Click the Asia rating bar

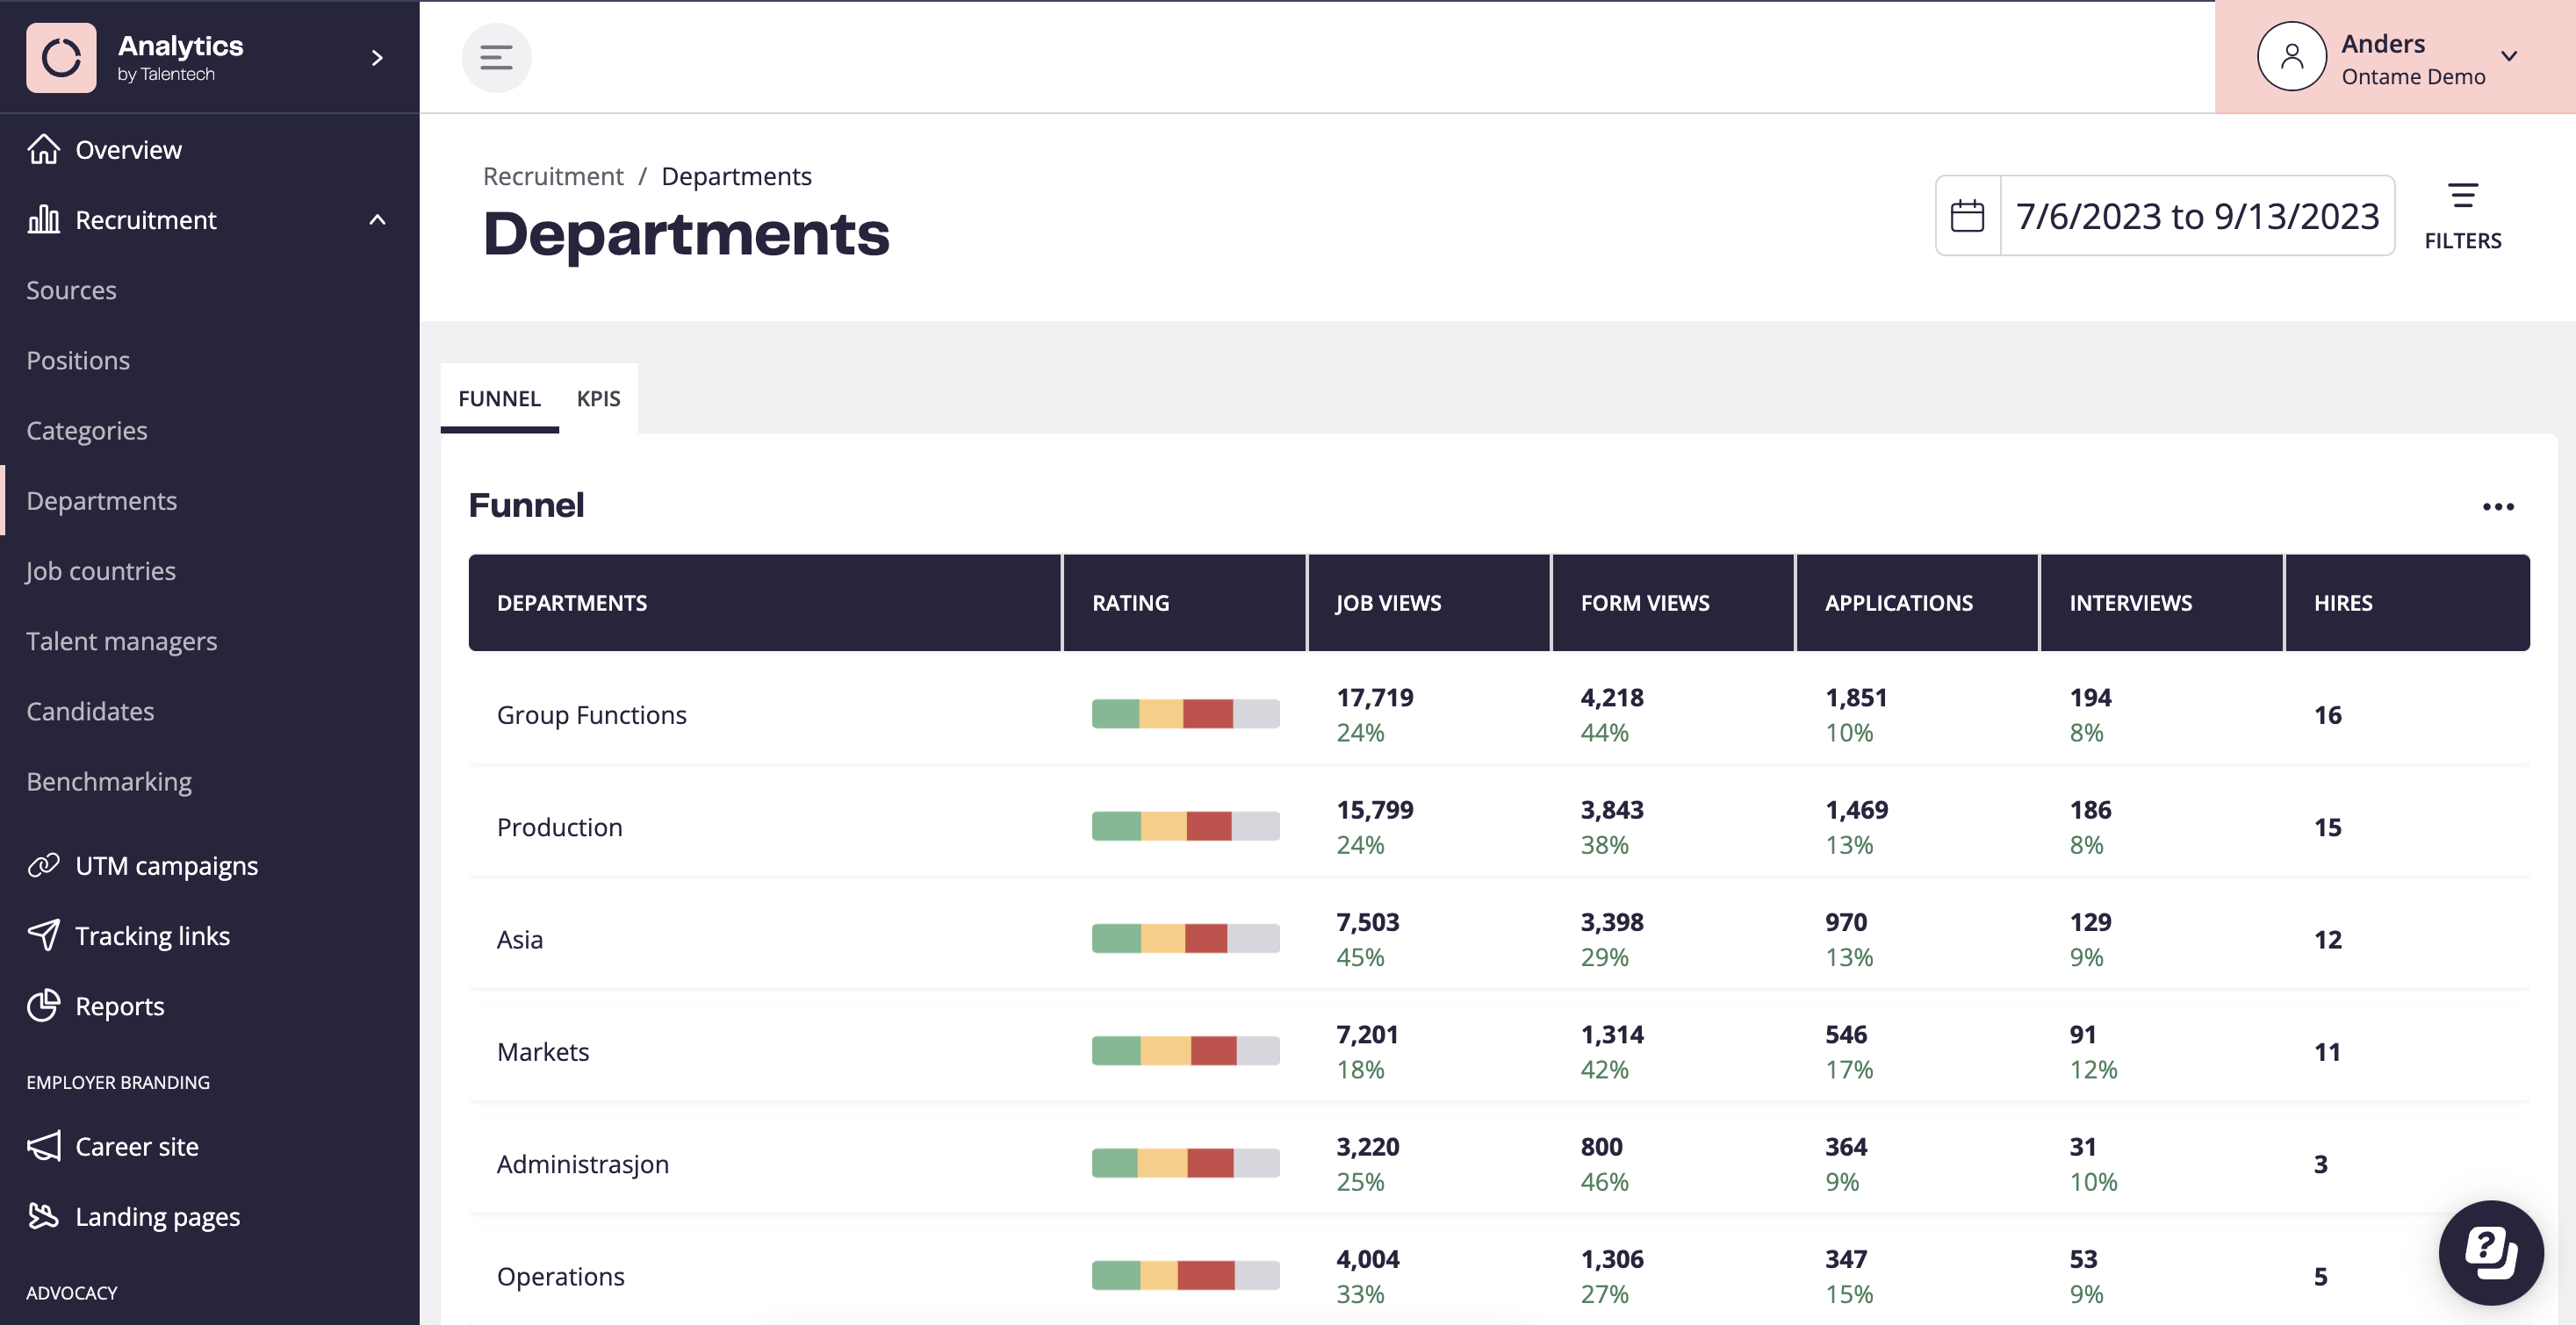pyautogui.click(x=1185, y=938)
